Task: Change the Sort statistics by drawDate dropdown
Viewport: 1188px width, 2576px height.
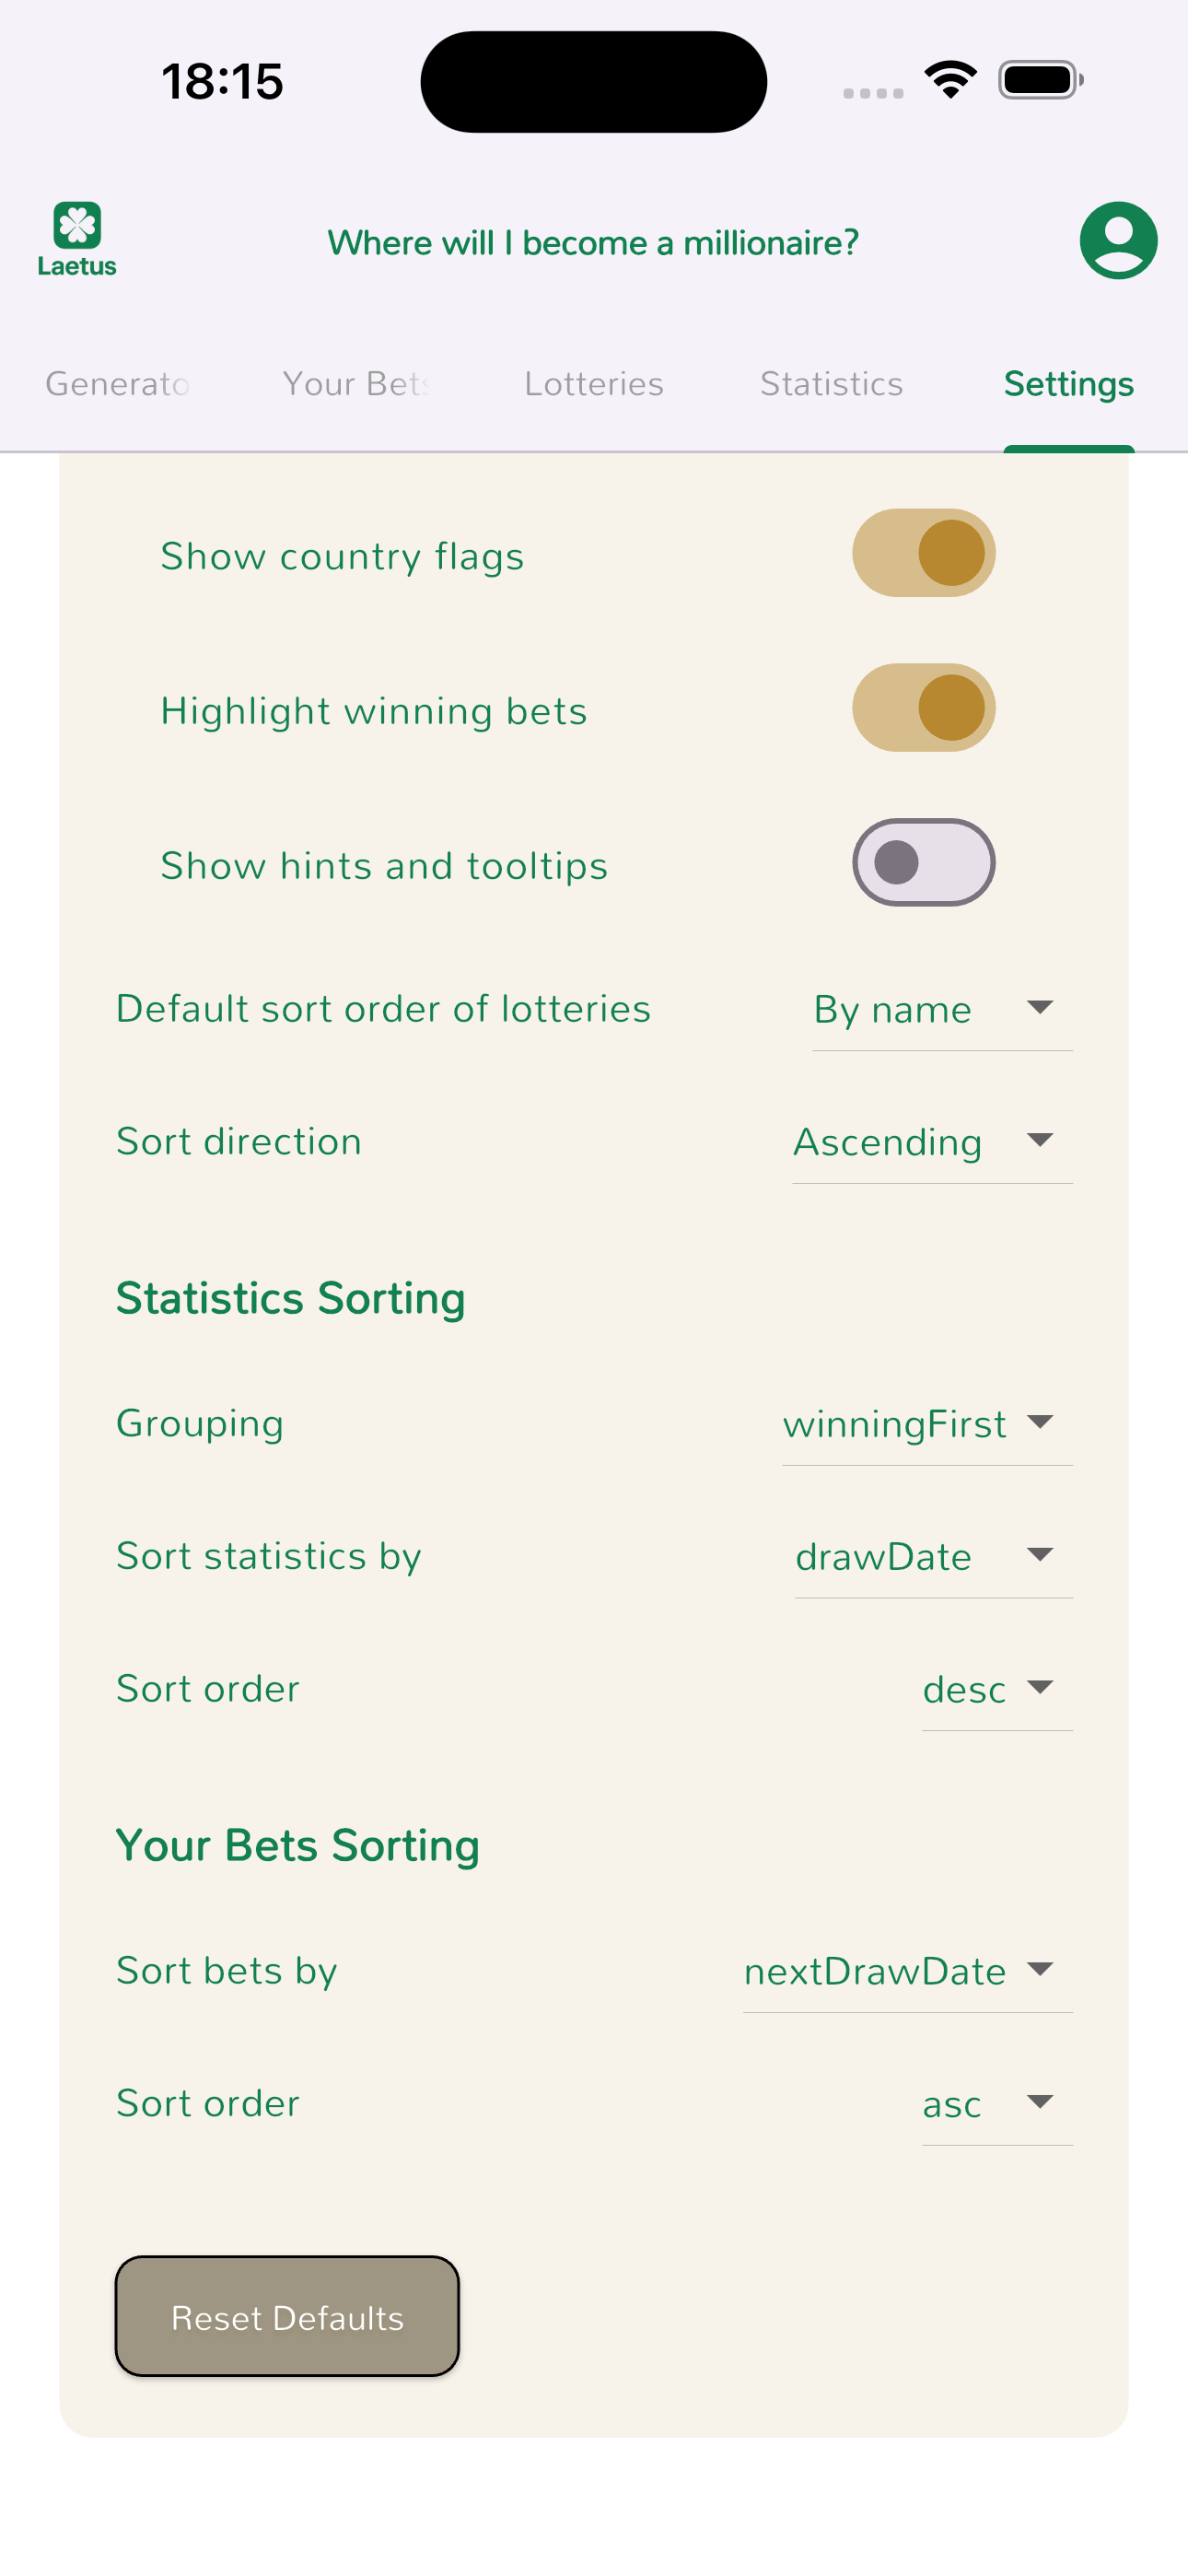Action: 932,1557
